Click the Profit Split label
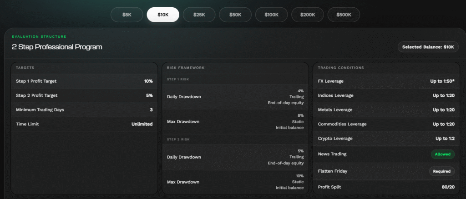The height and width of the screenshot is (199, 466). pyautogui.click(x=329, y=187)
